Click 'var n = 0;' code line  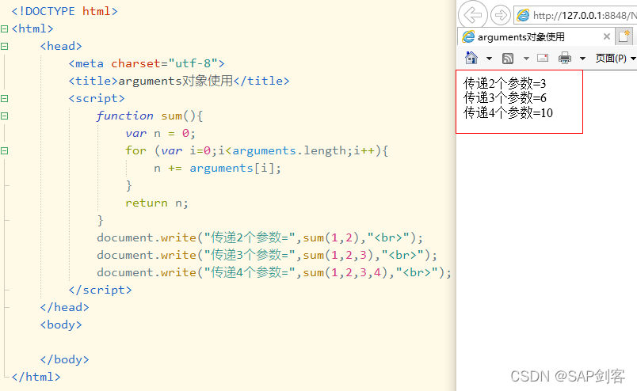[x=161, y=133]
